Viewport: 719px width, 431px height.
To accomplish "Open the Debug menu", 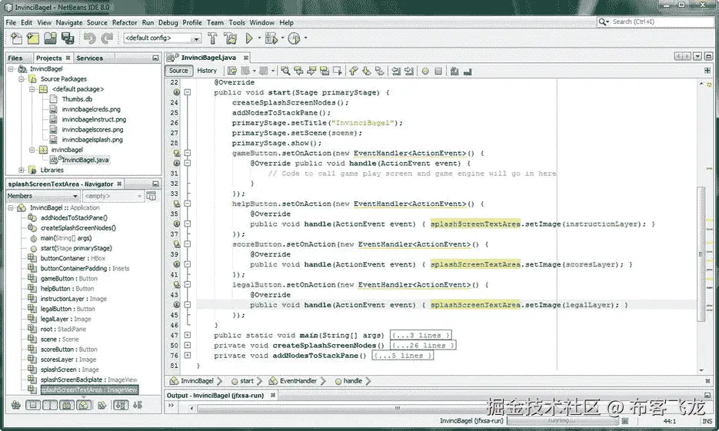I will pyautogui.click(x=168, y=22).
